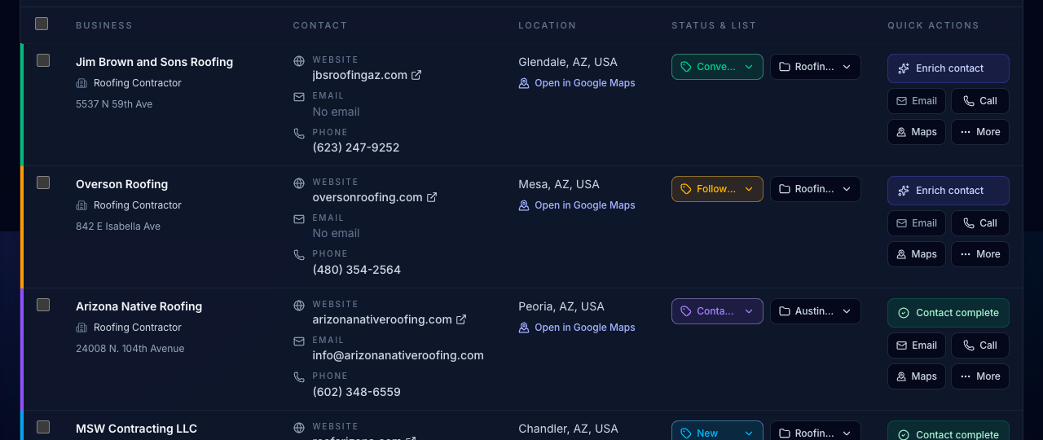Open the Converted status dropdown for Jim Brown
The height and width of the screenshot is (440, 1043).
(x=717, y=67)
